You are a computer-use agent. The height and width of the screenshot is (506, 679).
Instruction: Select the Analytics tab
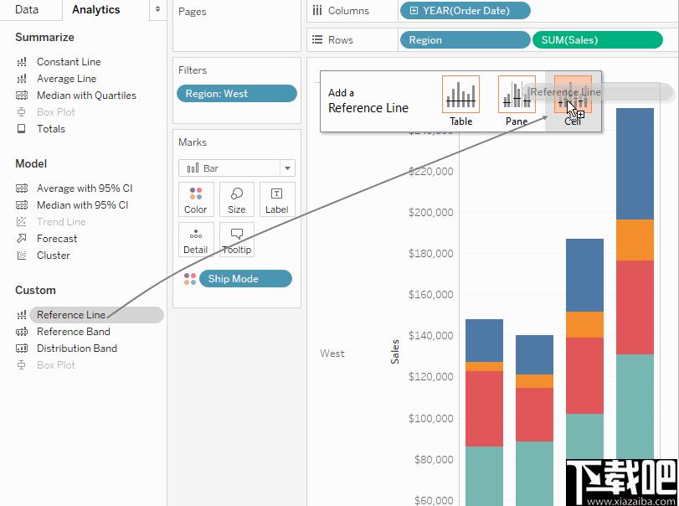tap(95, 9)
